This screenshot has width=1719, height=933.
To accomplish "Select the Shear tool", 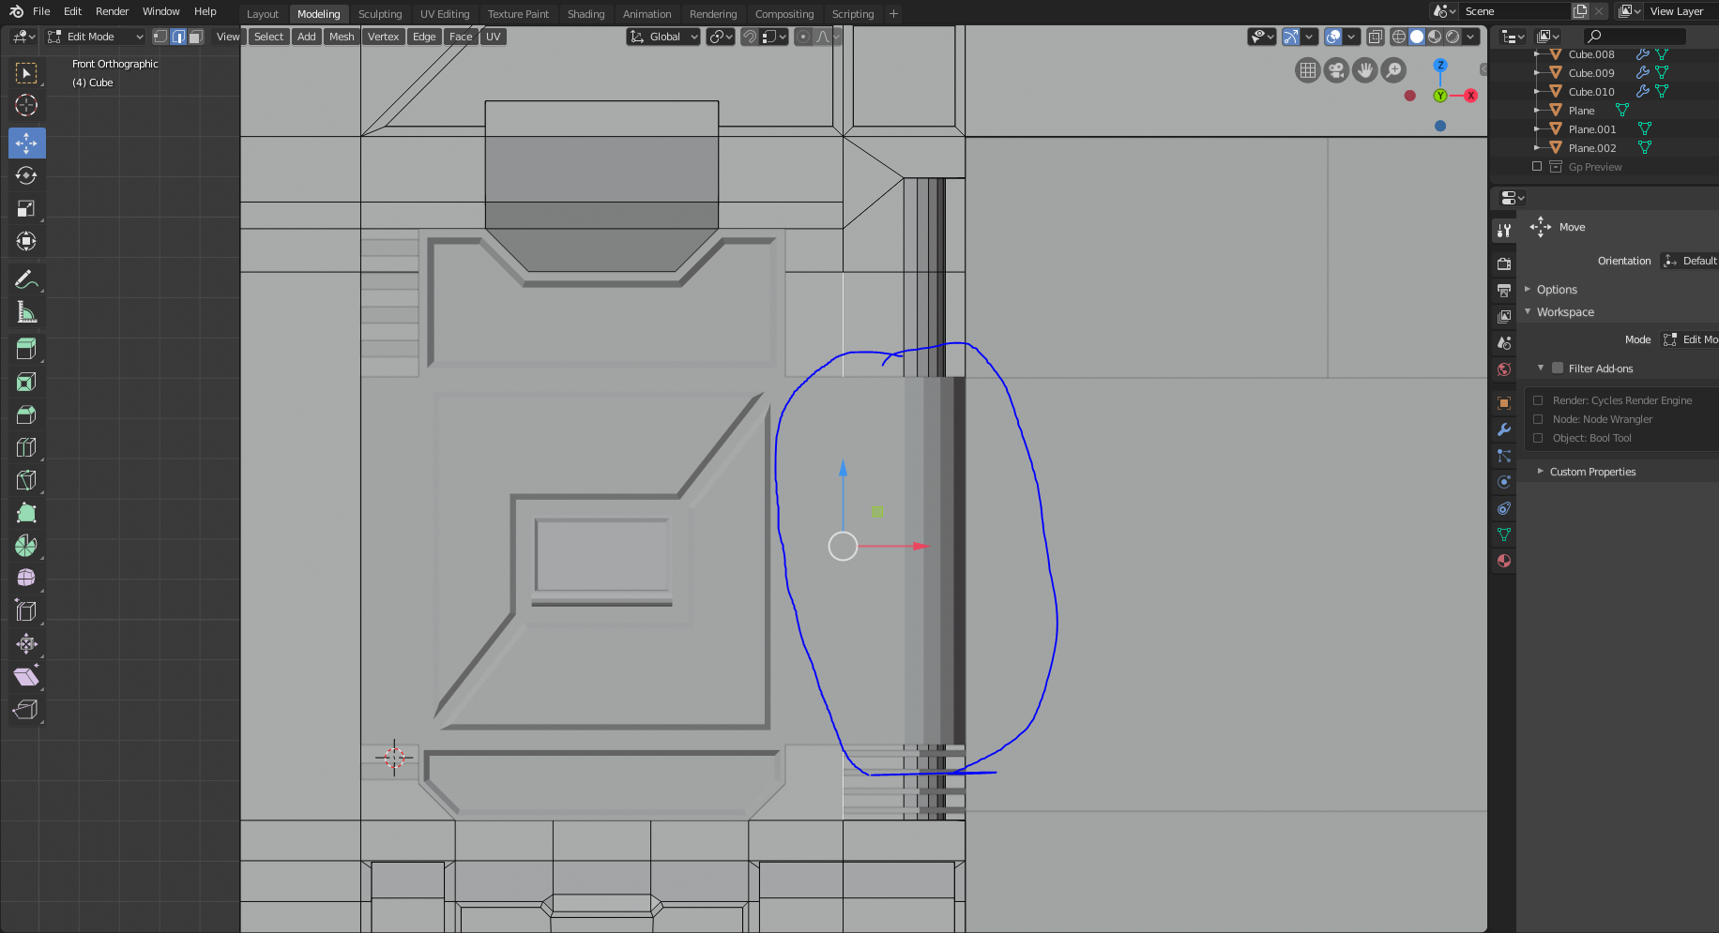I will click(26, 676).
